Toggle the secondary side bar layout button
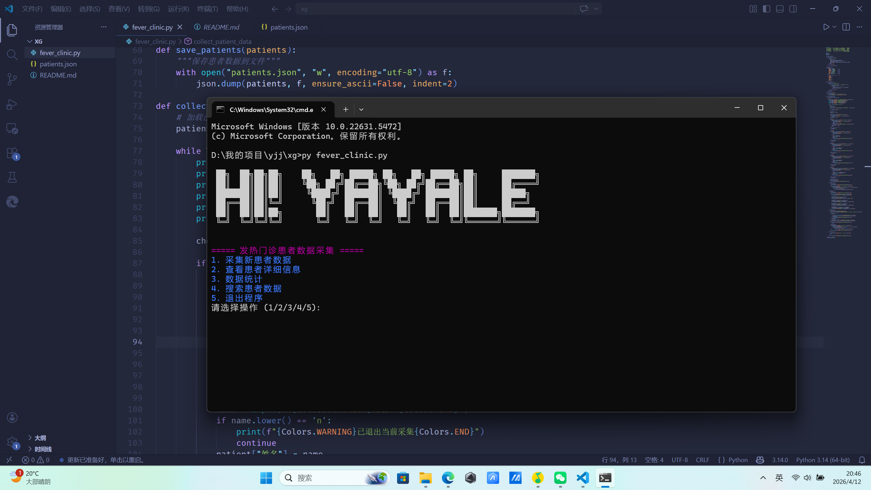871x490 pixels. click(x=793, y=9)
